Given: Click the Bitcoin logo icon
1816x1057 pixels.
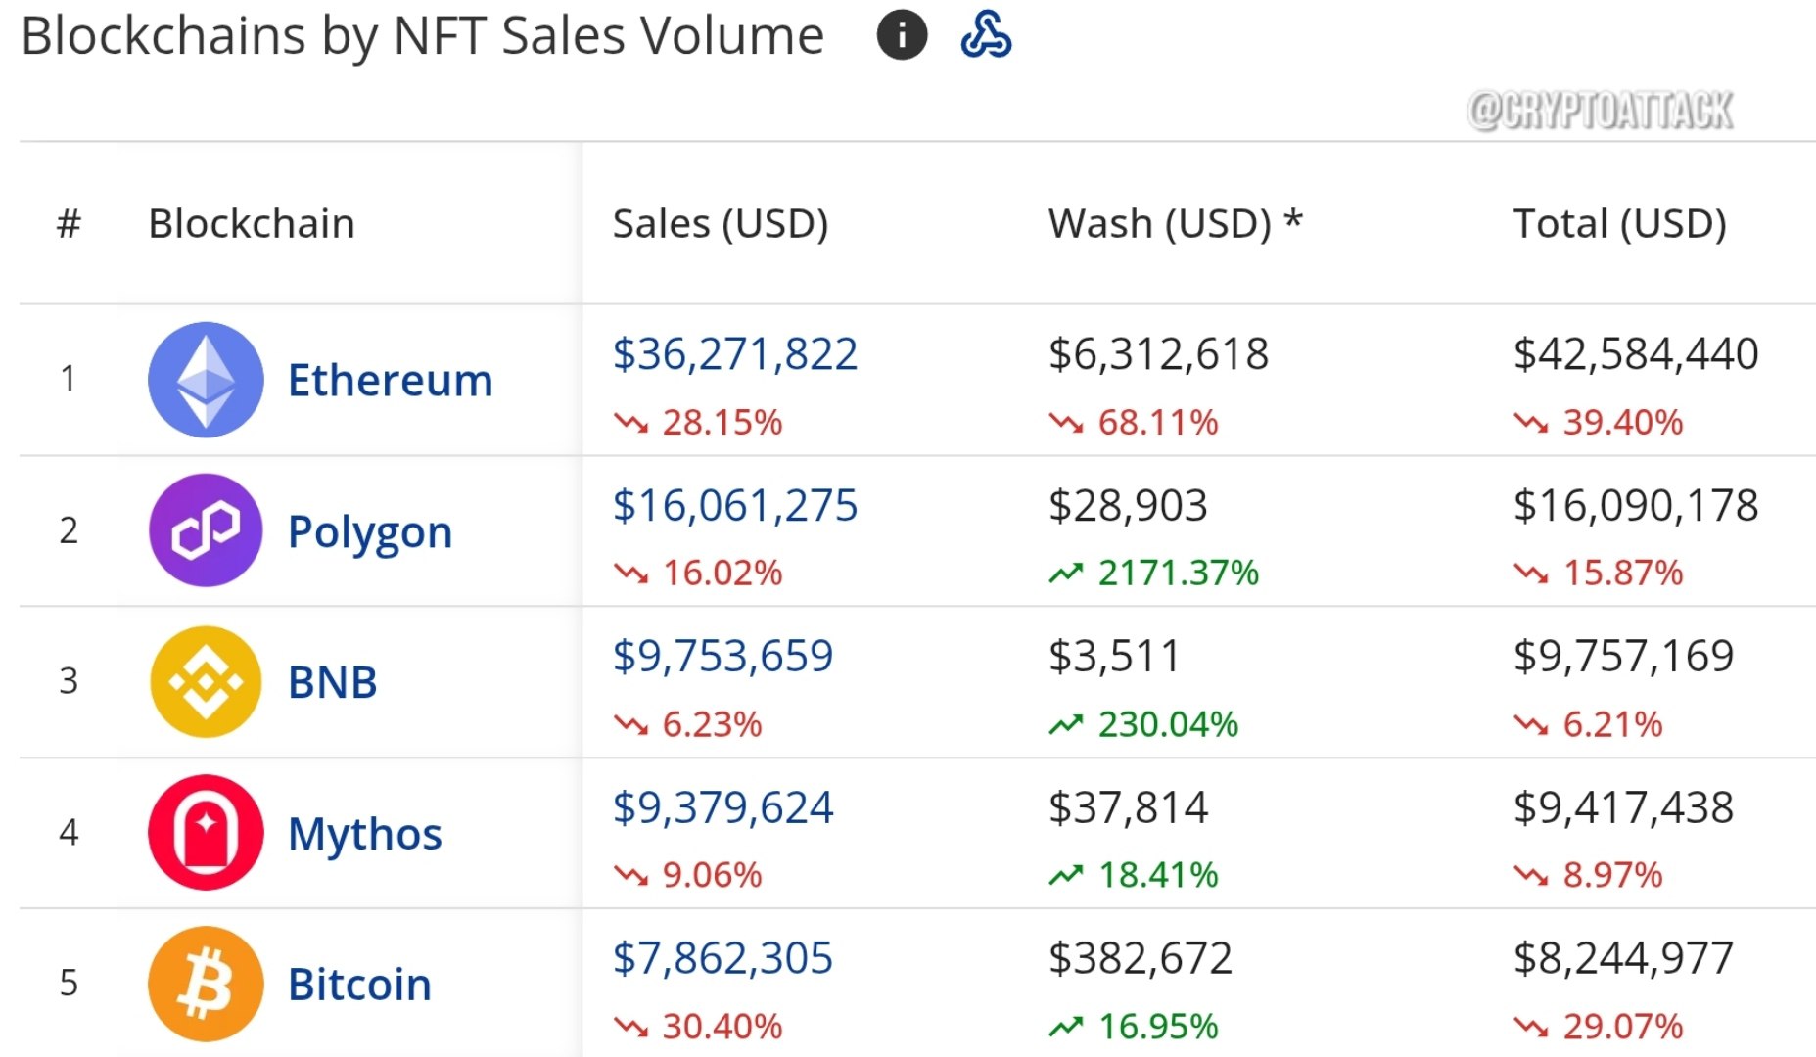Looking at the screenshot, I should (206, 984).
